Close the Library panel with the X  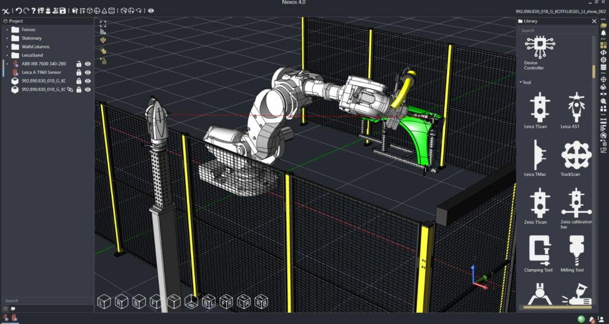(594, 21)
